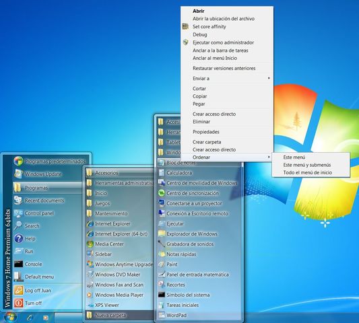Image resolution: width=359 pixels, height=323 pixels.
Task: Open the Inicio folder
Action: click(x=119, y=193)
